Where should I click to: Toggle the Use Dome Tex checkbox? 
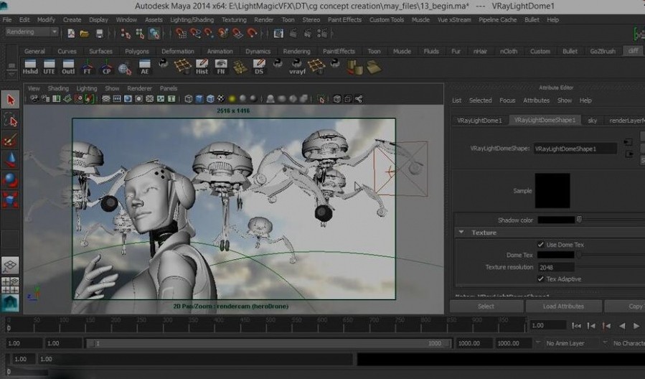click(540, 245)
